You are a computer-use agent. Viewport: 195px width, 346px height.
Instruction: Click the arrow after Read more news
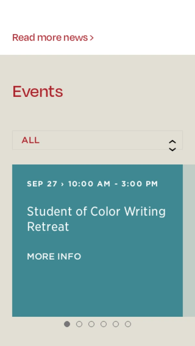pos(92,38)
